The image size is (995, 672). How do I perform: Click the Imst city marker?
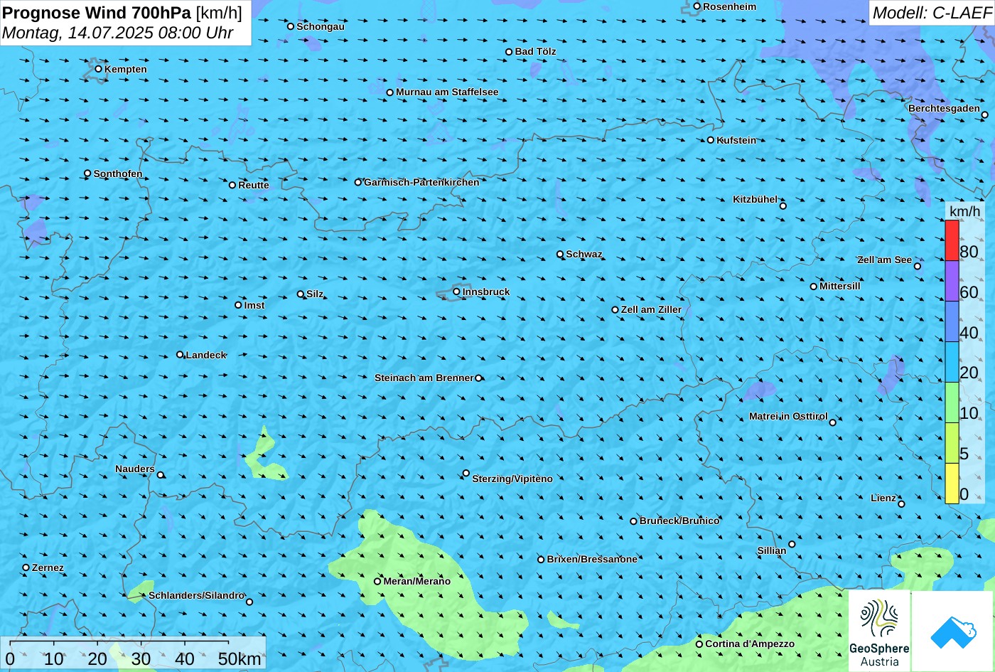[238, 305]
